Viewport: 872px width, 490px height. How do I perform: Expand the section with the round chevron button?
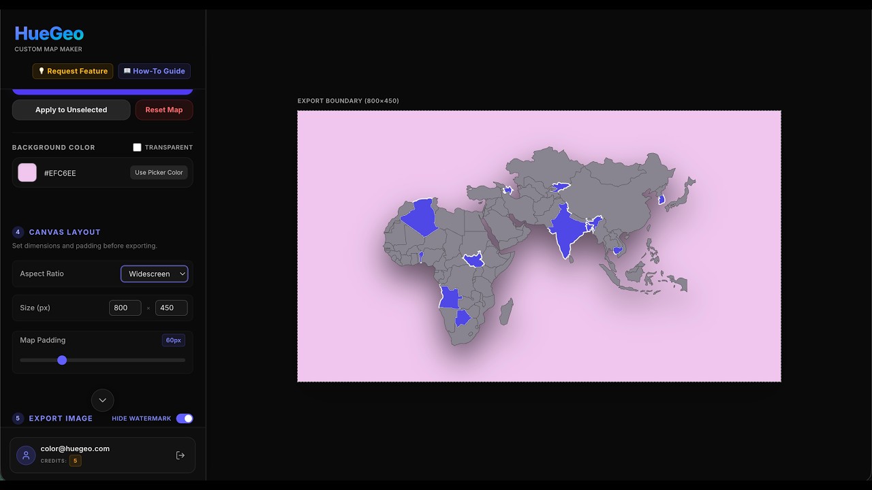point(103,400)
